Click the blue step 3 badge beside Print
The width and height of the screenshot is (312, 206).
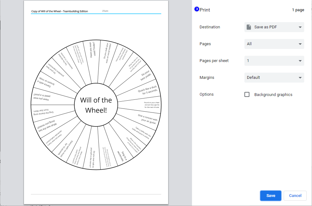click(x=196, y=9)
